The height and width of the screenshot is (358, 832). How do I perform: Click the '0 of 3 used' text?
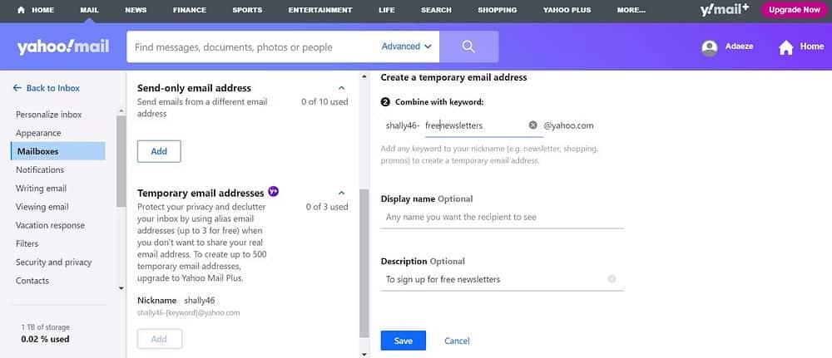point(327,207)
